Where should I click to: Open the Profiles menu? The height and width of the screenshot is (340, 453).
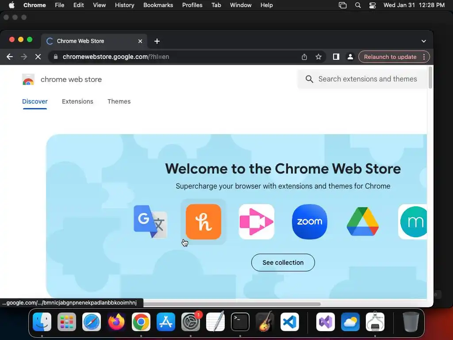[x=192, y=5]
